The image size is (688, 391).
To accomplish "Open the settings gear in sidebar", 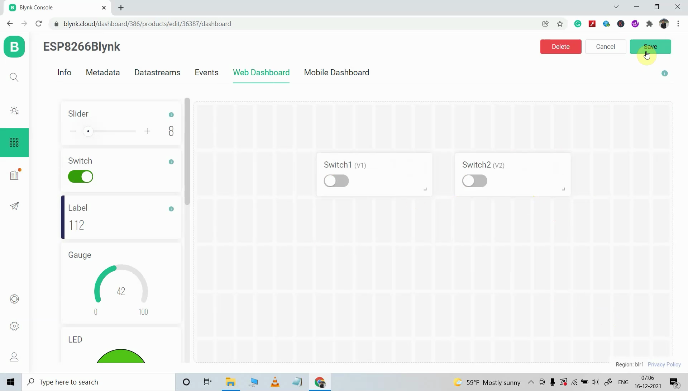I will 14,326.
